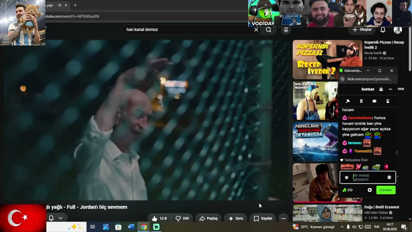Click the Soru button
The image size is (412, 232).
tap(236, 218)
